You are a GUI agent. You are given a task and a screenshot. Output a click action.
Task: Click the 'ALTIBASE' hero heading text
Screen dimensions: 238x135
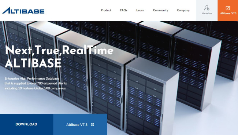tap(33, 63)
